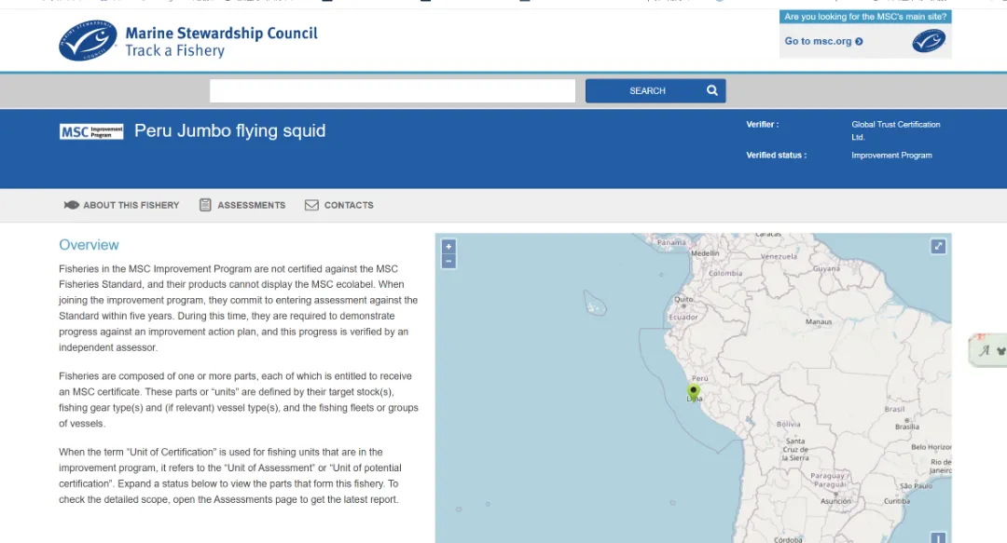Click the map info button at bottom right

click(x=938, y=537)
